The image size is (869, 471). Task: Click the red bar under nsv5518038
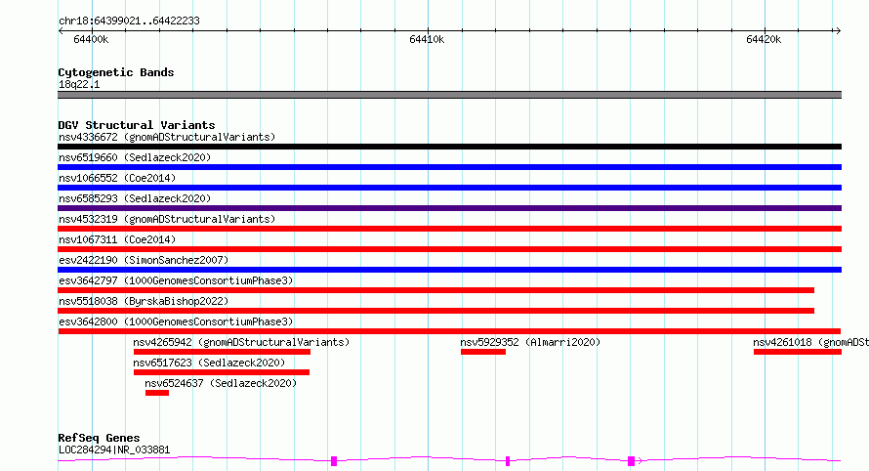436,311
